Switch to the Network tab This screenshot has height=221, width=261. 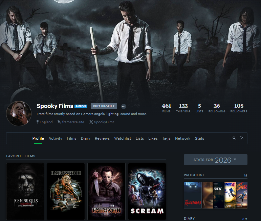(182, 138)
